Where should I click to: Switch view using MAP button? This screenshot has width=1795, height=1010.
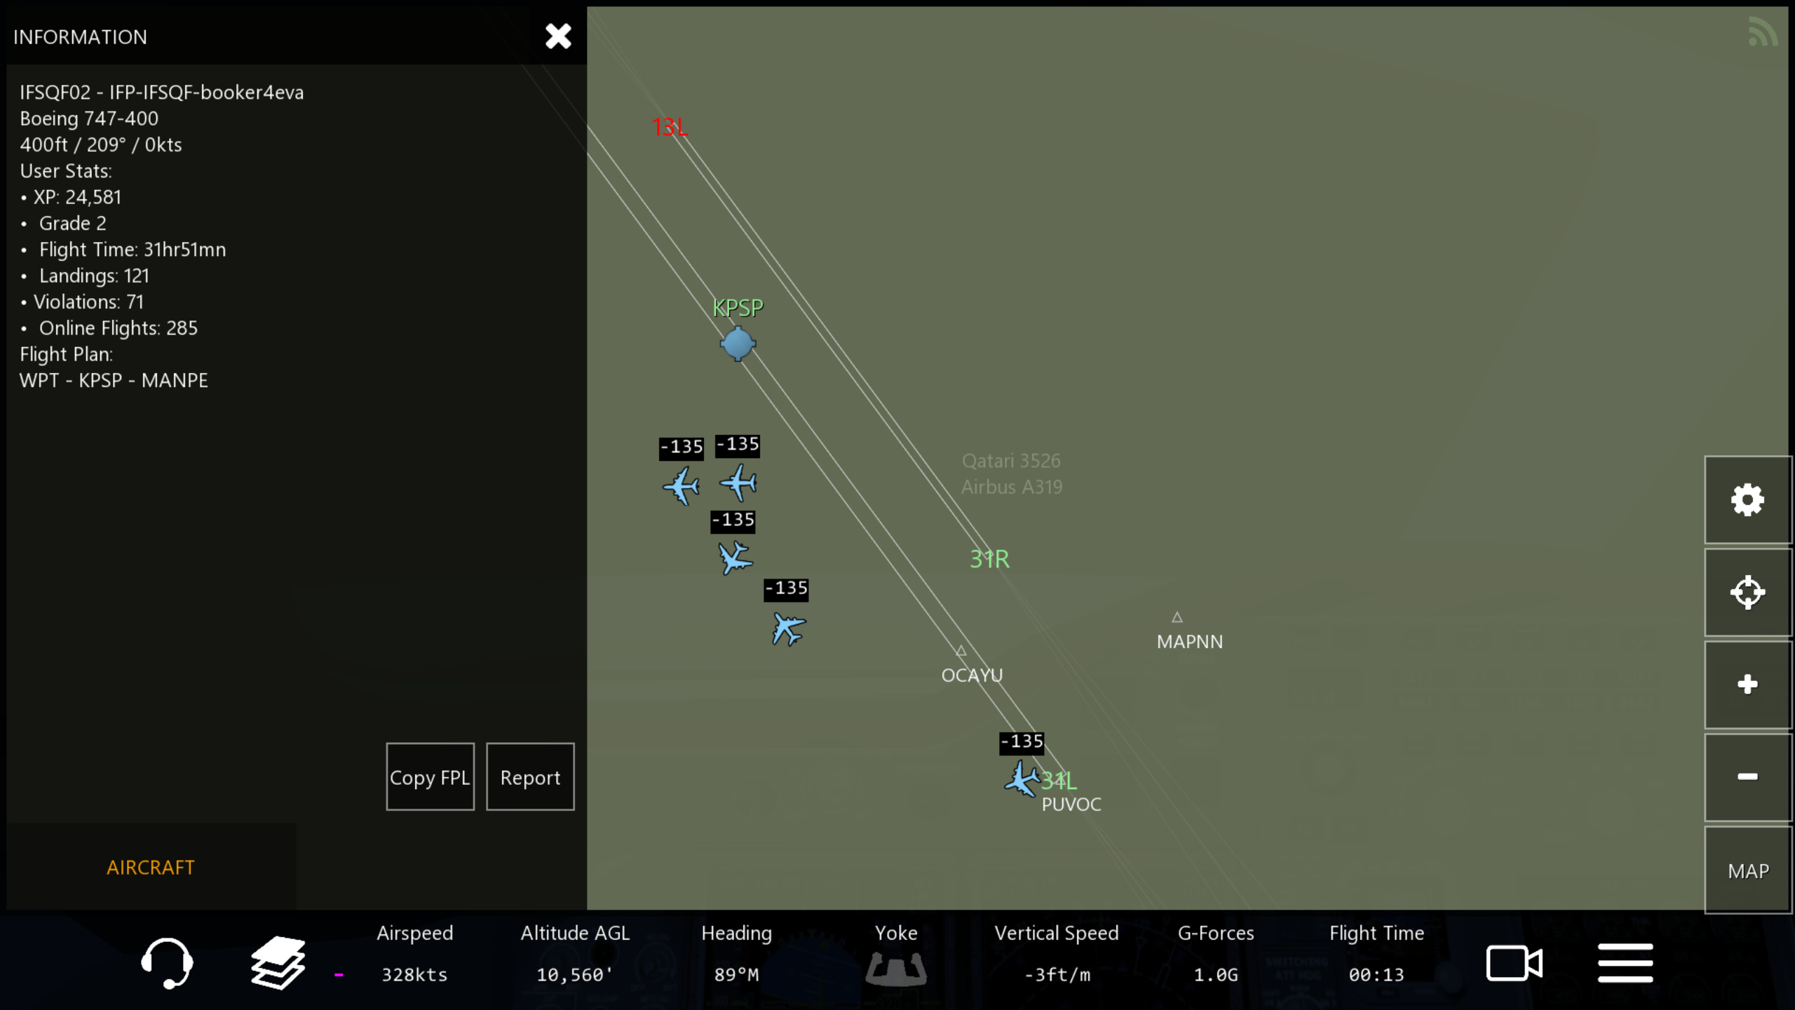click(x=1747, y=871)
